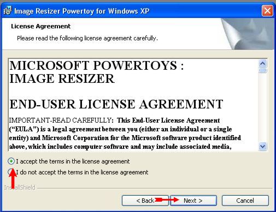The image size is (276, 212).
Task: Click the "IMPORTANT-READ CAREFULLY:" text
Action: (61, 120)
